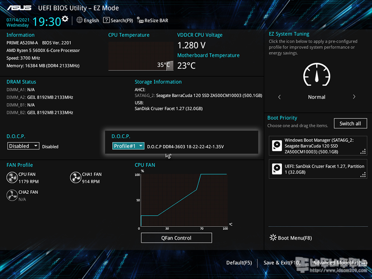
Task: Select UEFI SanDisk Cruzer Facet boot entry
Action: (x=318, y=169)
